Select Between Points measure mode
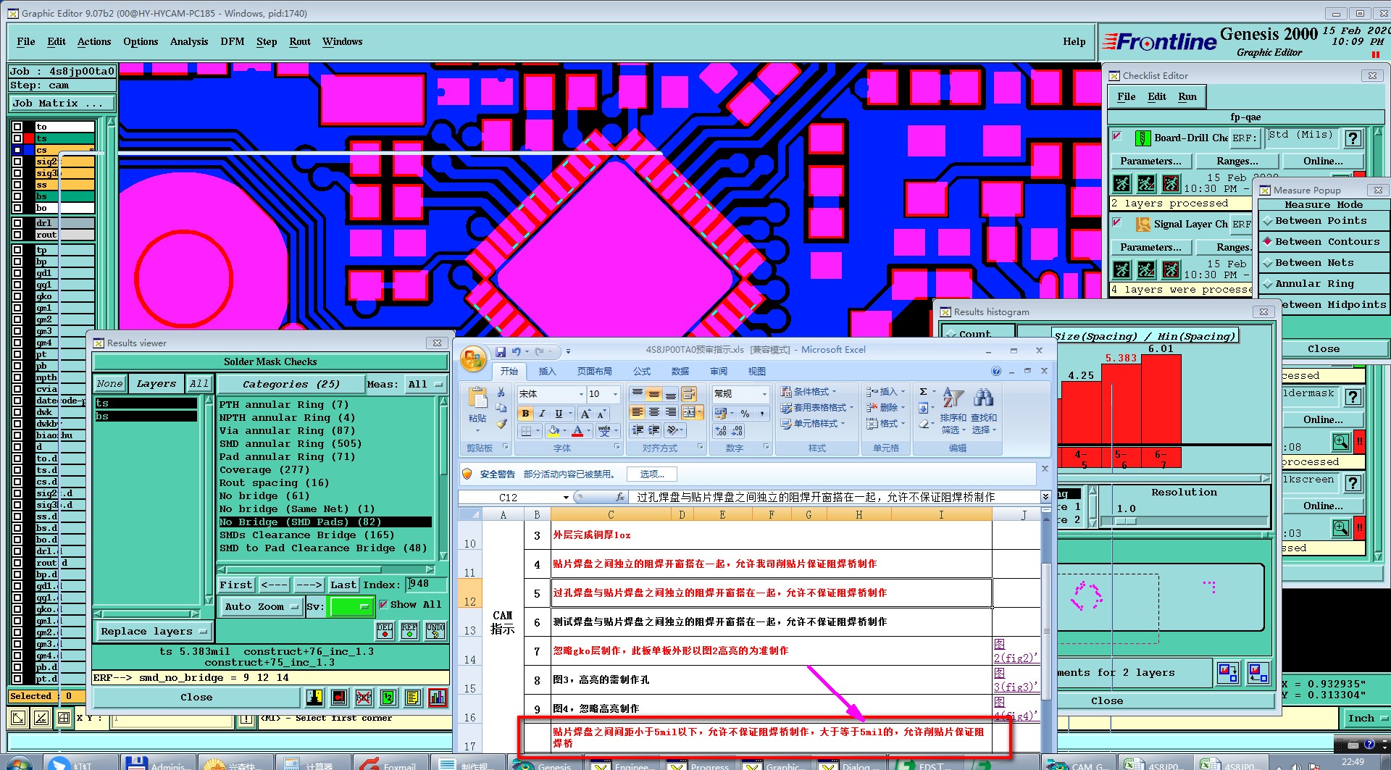Screen dimensions: 1391x770 point(1321,221)
